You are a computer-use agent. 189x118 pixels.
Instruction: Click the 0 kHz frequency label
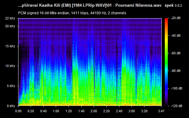coord(11,106)
